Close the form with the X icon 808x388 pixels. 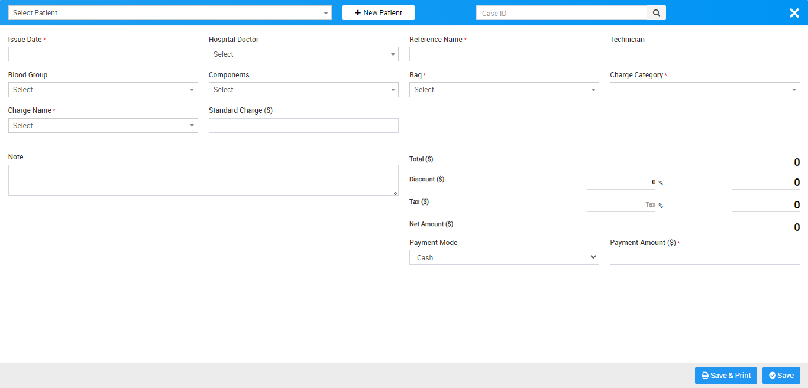click(x=794, y=13)
